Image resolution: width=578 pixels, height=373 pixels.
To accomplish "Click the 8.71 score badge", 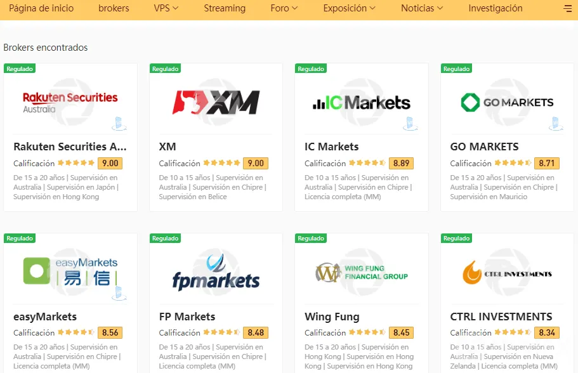I will pyautogui.click(x=547, y=163).
